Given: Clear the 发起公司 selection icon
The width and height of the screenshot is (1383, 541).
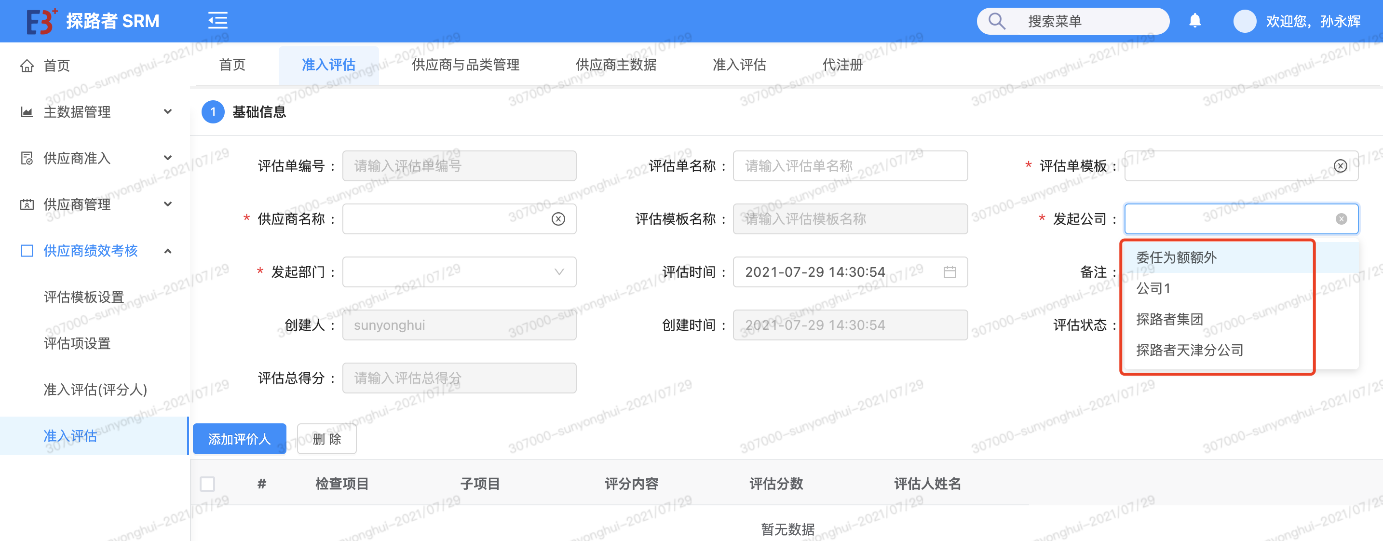Looking at the screenshot, I should pos(1341,219).
